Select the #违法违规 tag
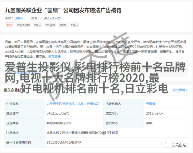193x153 pixels. (x=23, y=25)
